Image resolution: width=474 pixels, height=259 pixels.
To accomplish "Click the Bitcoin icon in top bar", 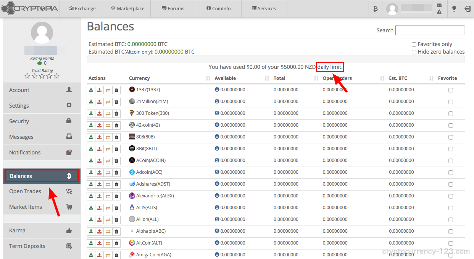I will click(x=376, y=9).
